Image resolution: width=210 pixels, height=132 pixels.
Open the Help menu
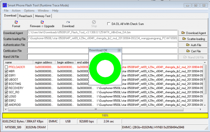(55, 11)
